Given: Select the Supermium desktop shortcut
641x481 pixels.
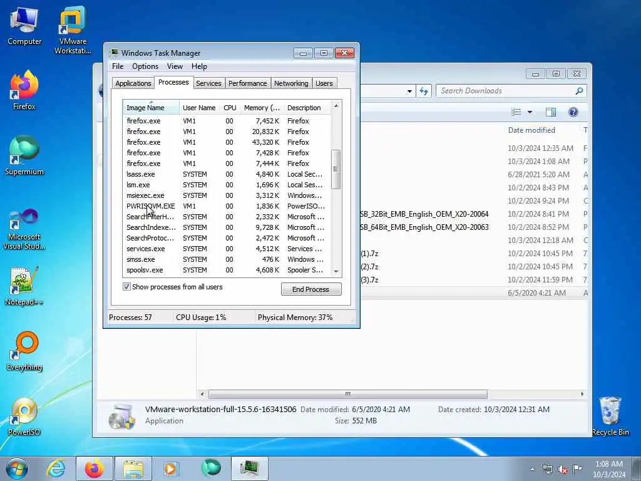Looking at the screenshot, I should (24, 155).
